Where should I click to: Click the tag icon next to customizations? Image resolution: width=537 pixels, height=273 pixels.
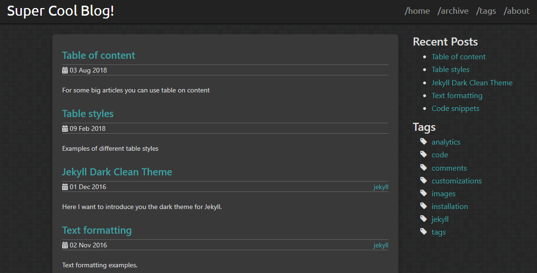424,180
